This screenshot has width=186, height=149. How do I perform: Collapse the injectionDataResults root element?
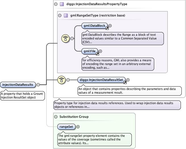38,85
